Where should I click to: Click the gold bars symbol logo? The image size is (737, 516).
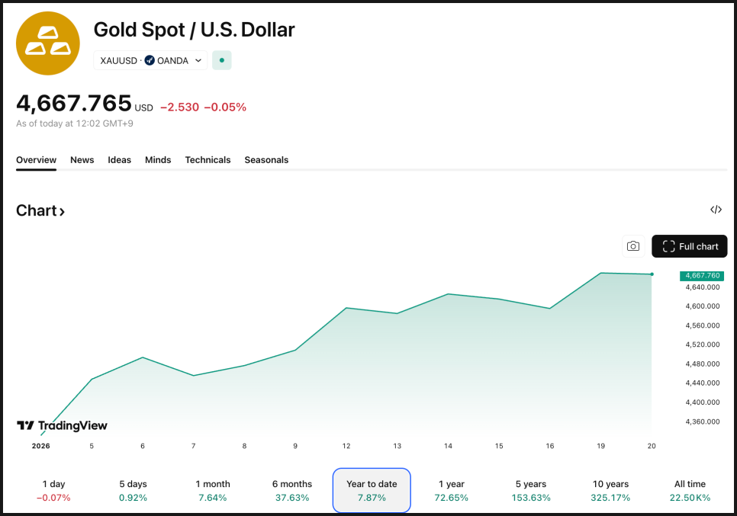point(47,43)
